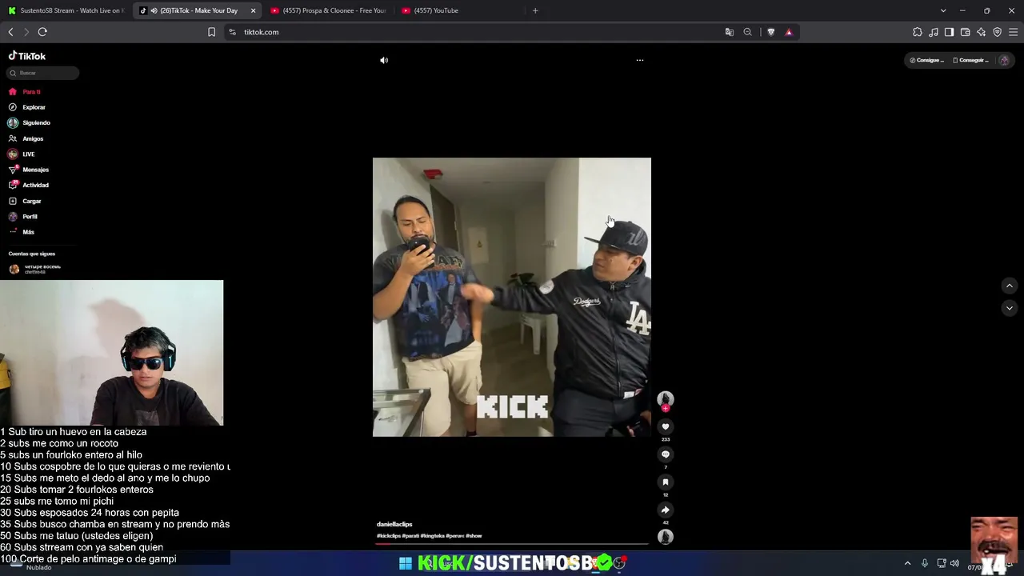Open the TikTok profile avatar menu
The height and width of the screenshot is (576, 1024).
click(1004, 60)
